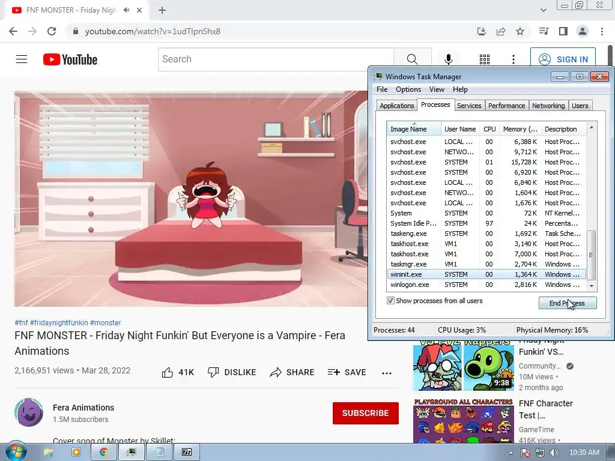Click the FNF vs PvZ video thumbnail
Image resolution: width=615 pixels, height=461 pixels.
(x=464, y=366)
